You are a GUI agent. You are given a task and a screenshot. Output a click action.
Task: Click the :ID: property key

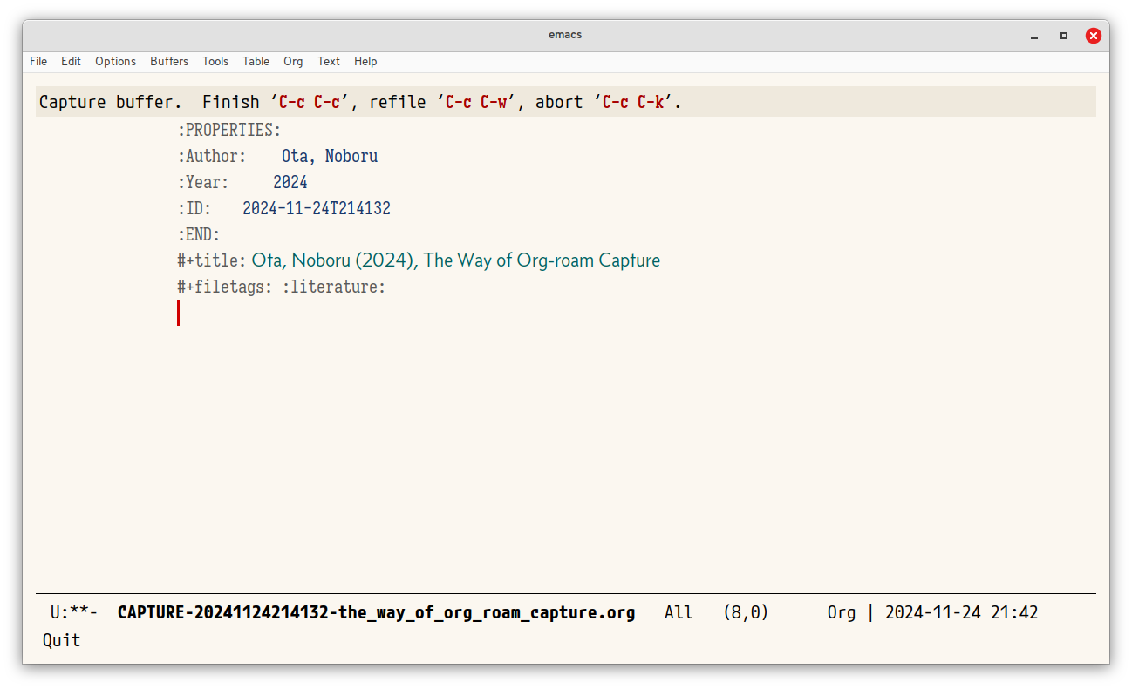click(194, 209)
